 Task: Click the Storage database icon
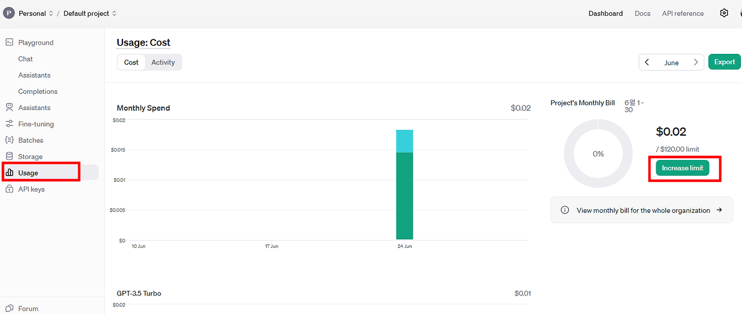click(9, 156)
